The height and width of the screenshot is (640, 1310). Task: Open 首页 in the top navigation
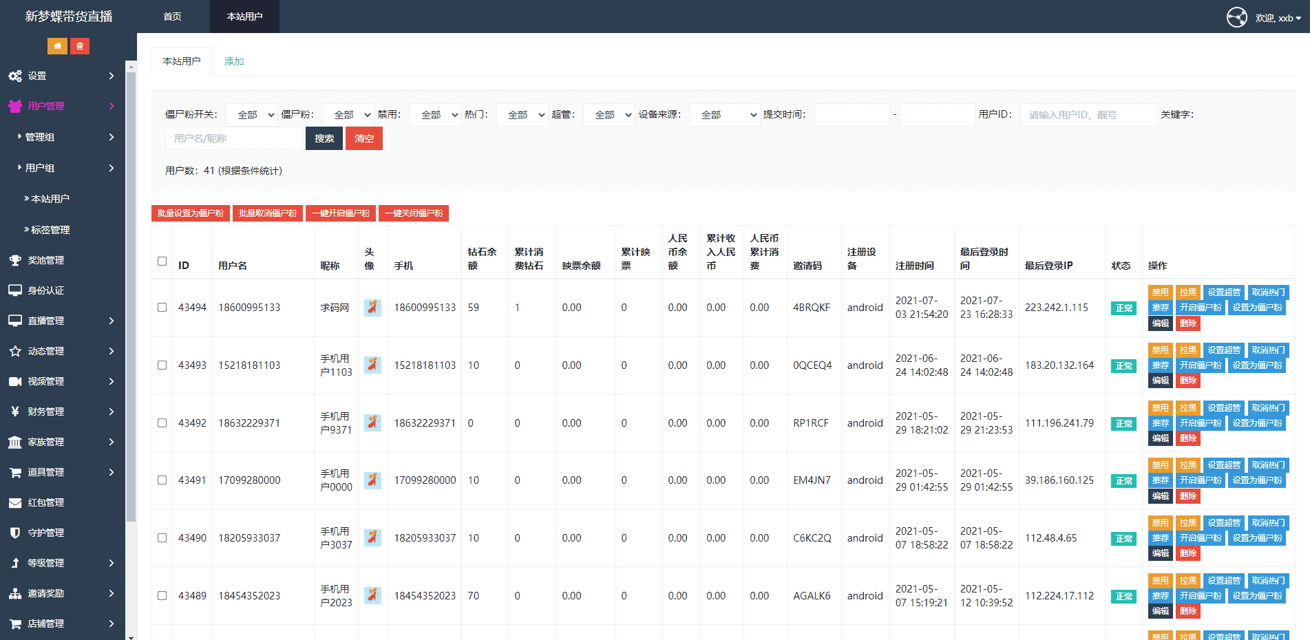click(172, 17)
